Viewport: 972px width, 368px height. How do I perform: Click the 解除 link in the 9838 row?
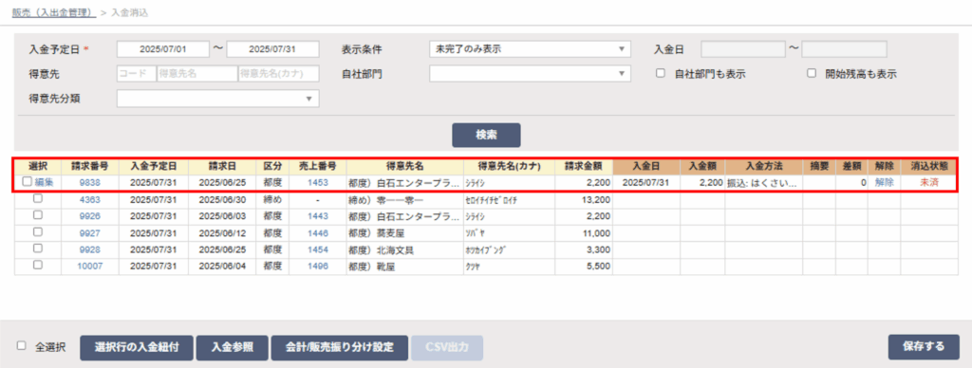point(884,183)
